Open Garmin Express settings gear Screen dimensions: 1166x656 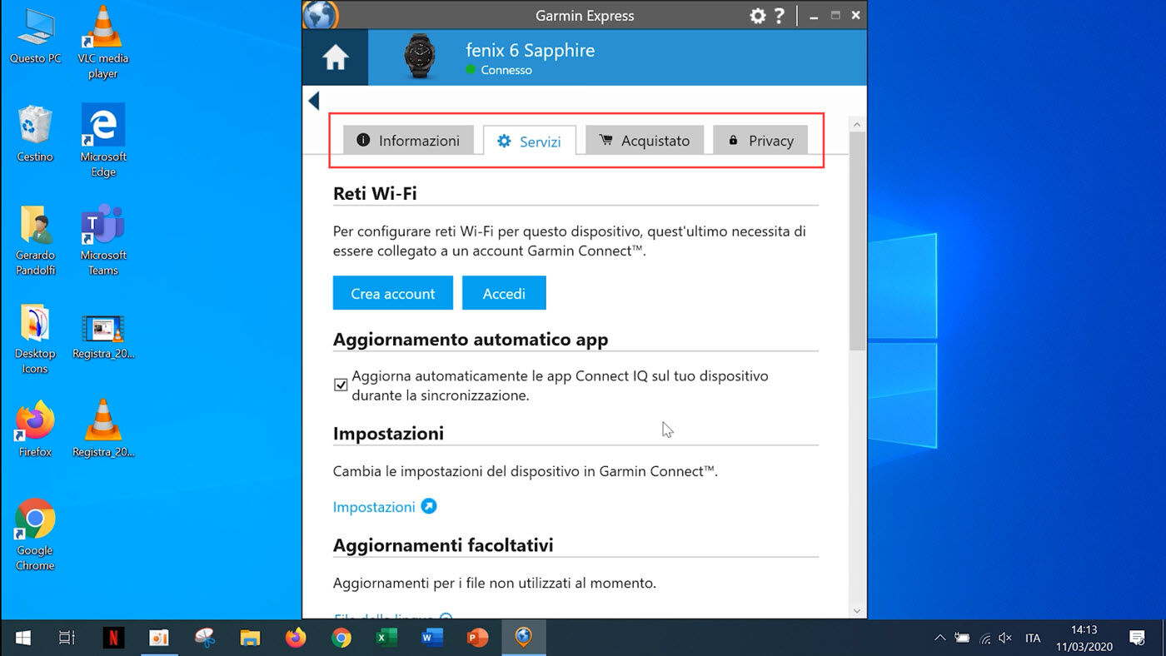pos(757,16)
